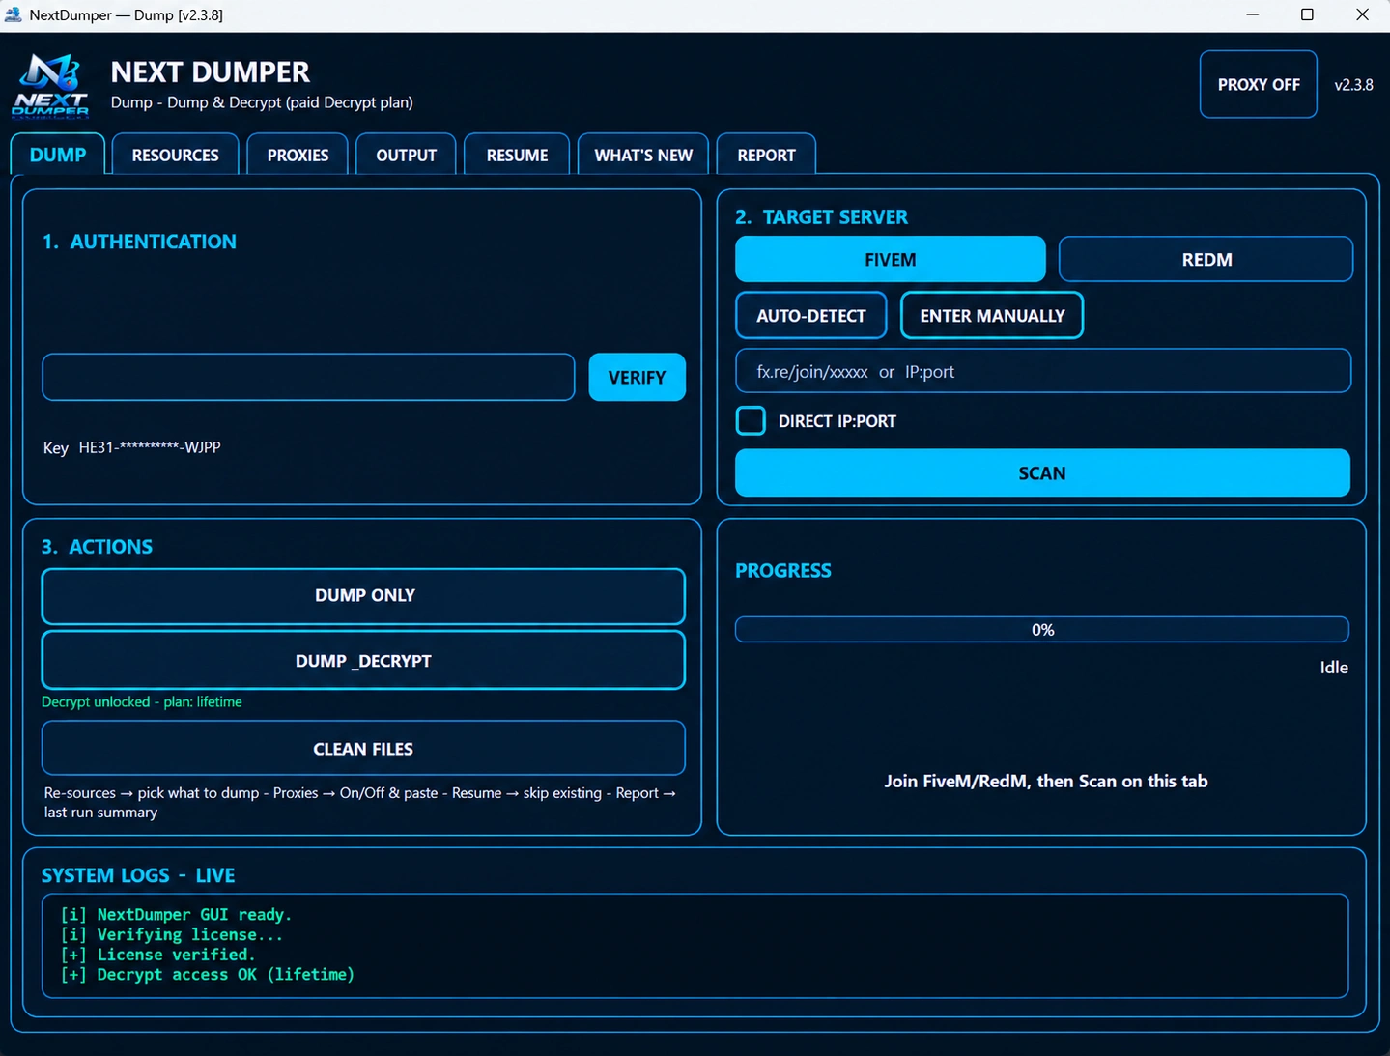The width and height of the screenshot is (1390, 1056).
Task: Click the v2.3.8 version label
Action: coord(1353,84)
